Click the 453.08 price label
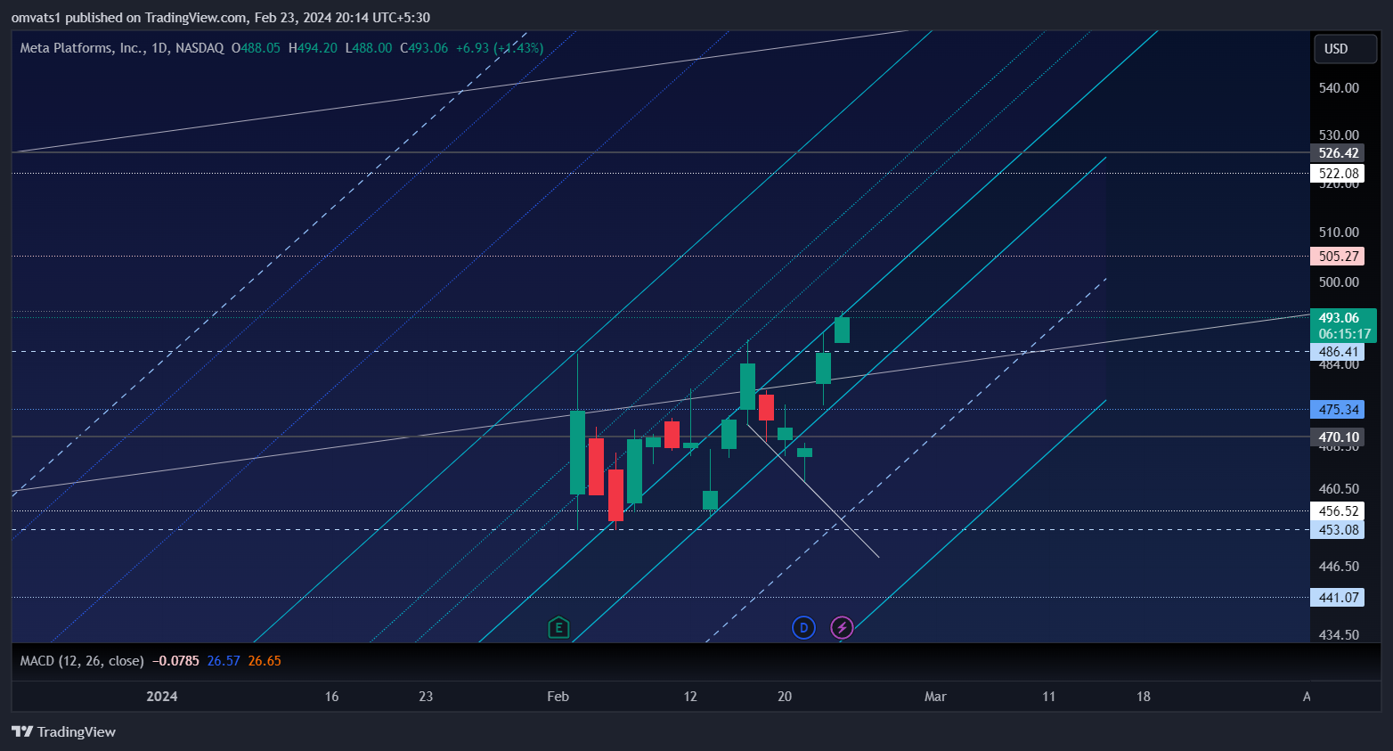Screen dimensions: 1393x751 (x=1337, y=530)
